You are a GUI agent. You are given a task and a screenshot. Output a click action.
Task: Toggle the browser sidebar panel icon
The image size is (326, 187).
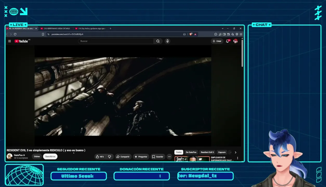point(224,34)
